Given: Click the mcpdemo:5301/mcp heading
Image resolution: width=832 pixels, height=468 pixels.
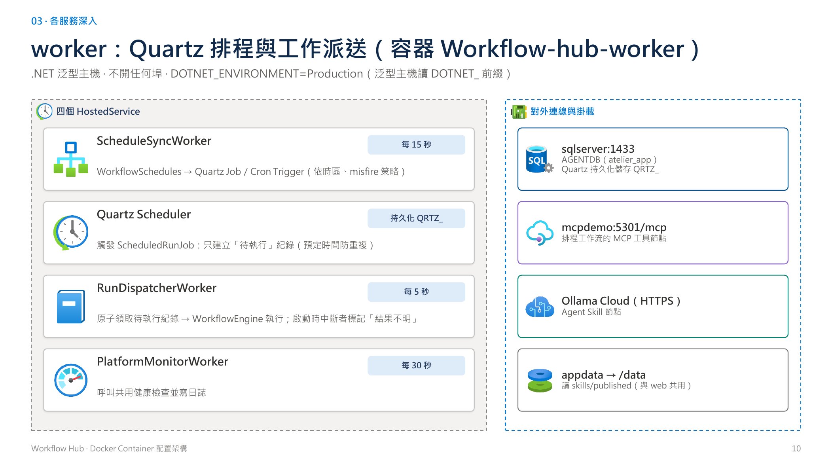Looking at the screenshot, I should [x=614, y=227].
